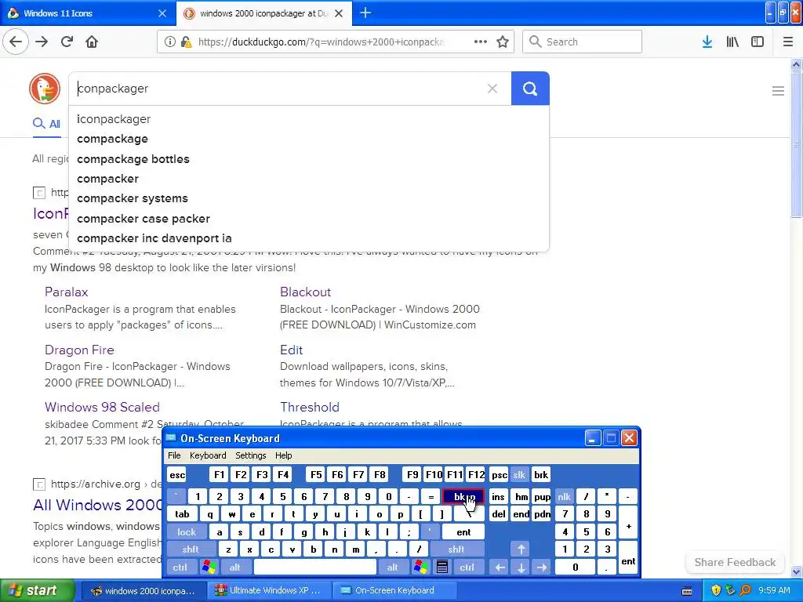The height and width of the screenshot is (602, 803).
Task: Toggle left shft key on On-Screen Keyboard
Action: tap(191, 549)
